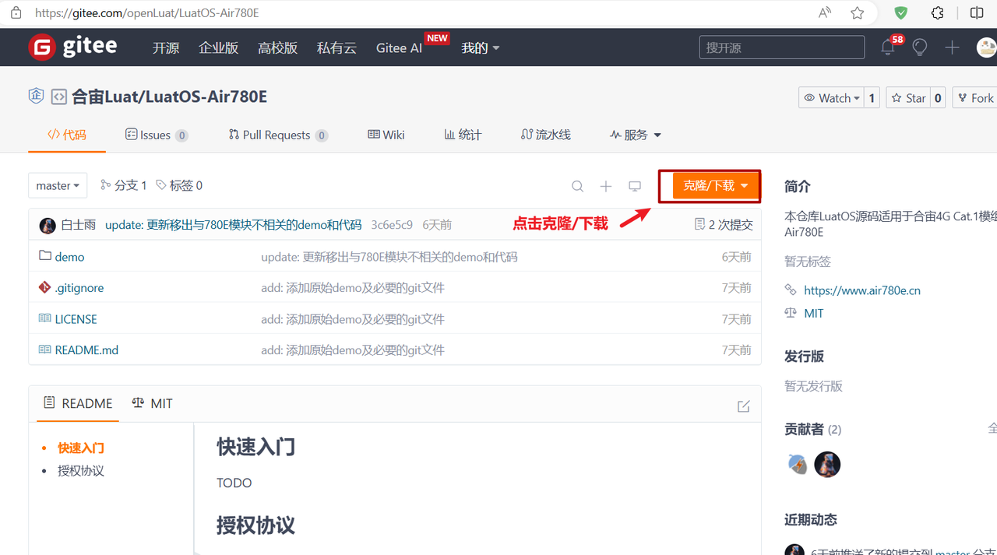Open the browser extensions puzzle icon
The height and width of the screenshot is (555, 997).
pos(938,12)
